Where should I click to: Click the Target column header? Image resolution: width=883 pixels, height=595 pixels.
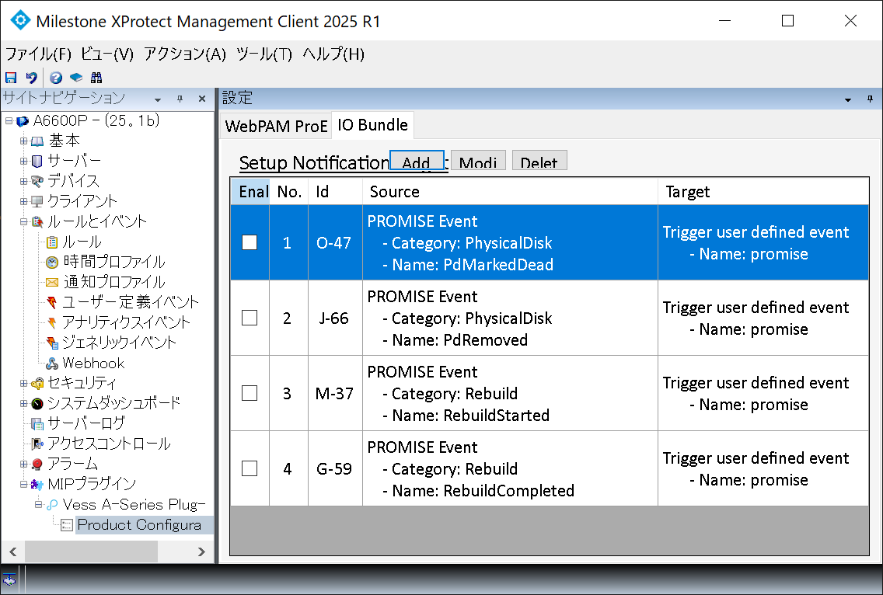(x=763, y=191)
